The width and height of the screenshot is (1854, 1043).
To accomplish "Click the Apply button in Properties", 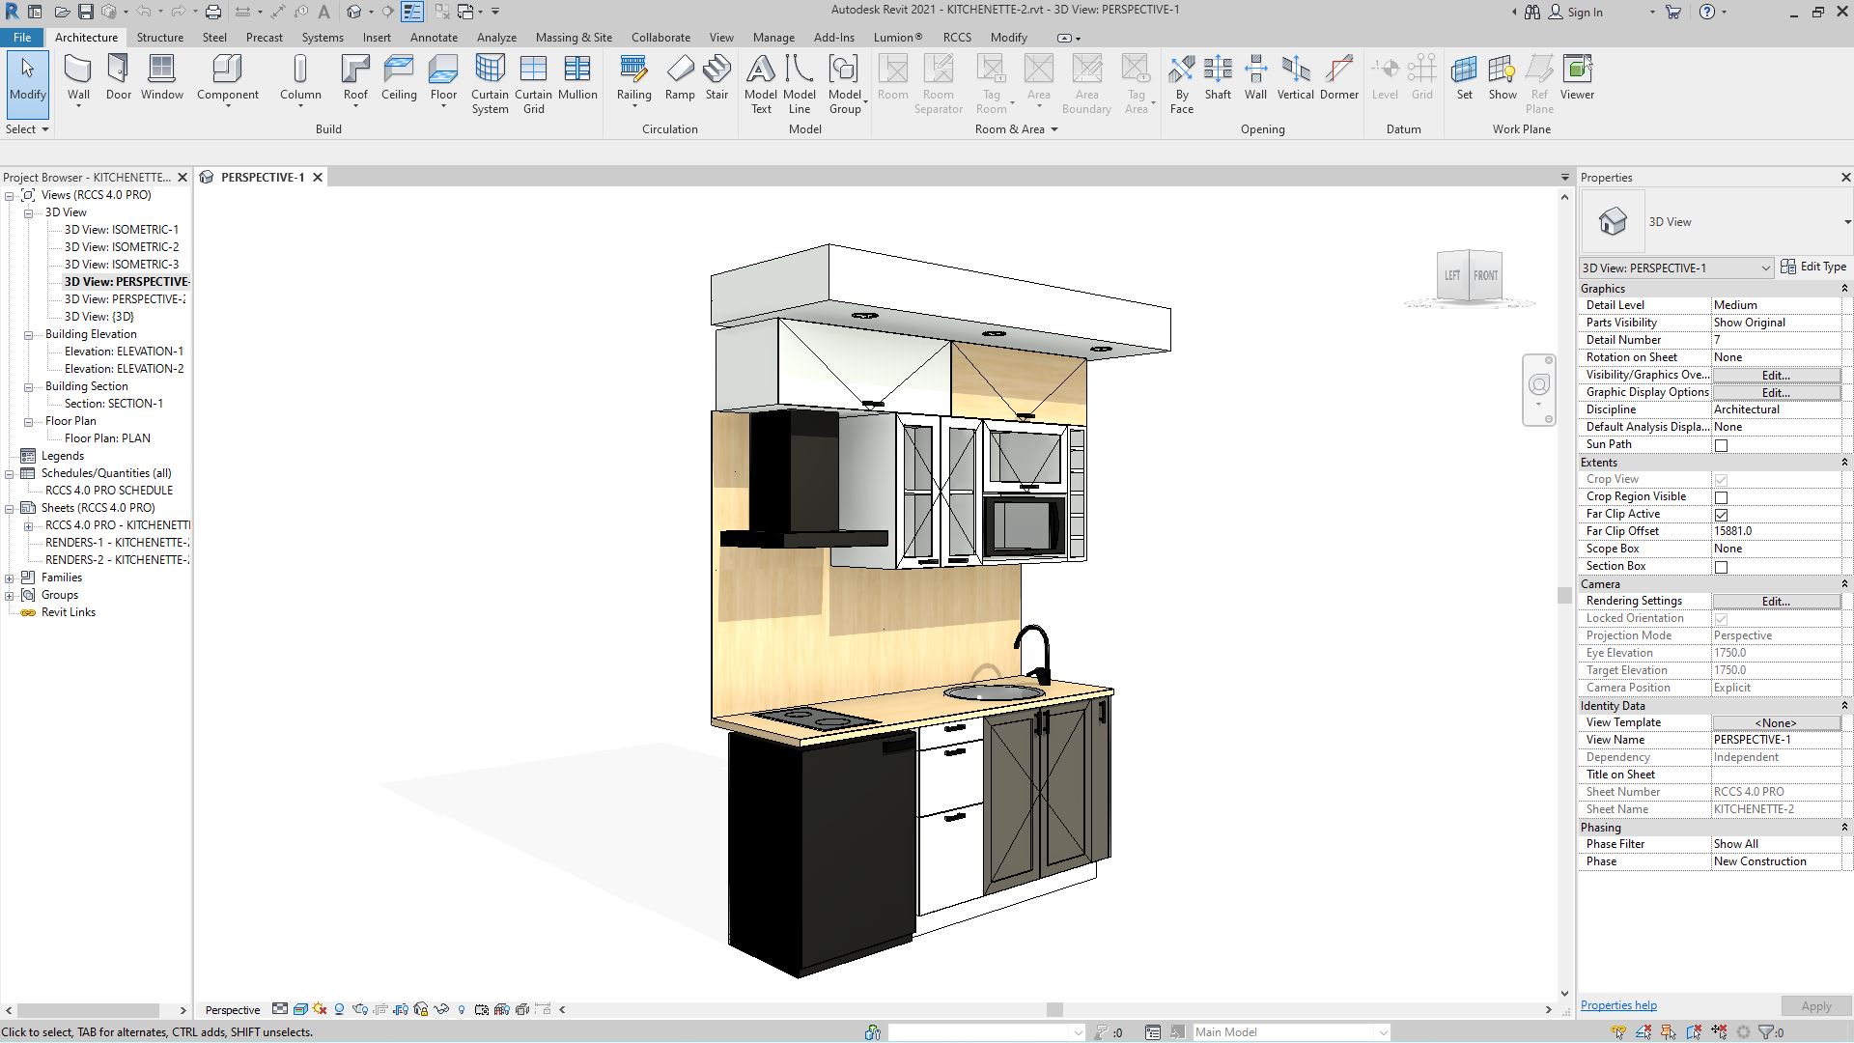I will coord(1815,1005).
